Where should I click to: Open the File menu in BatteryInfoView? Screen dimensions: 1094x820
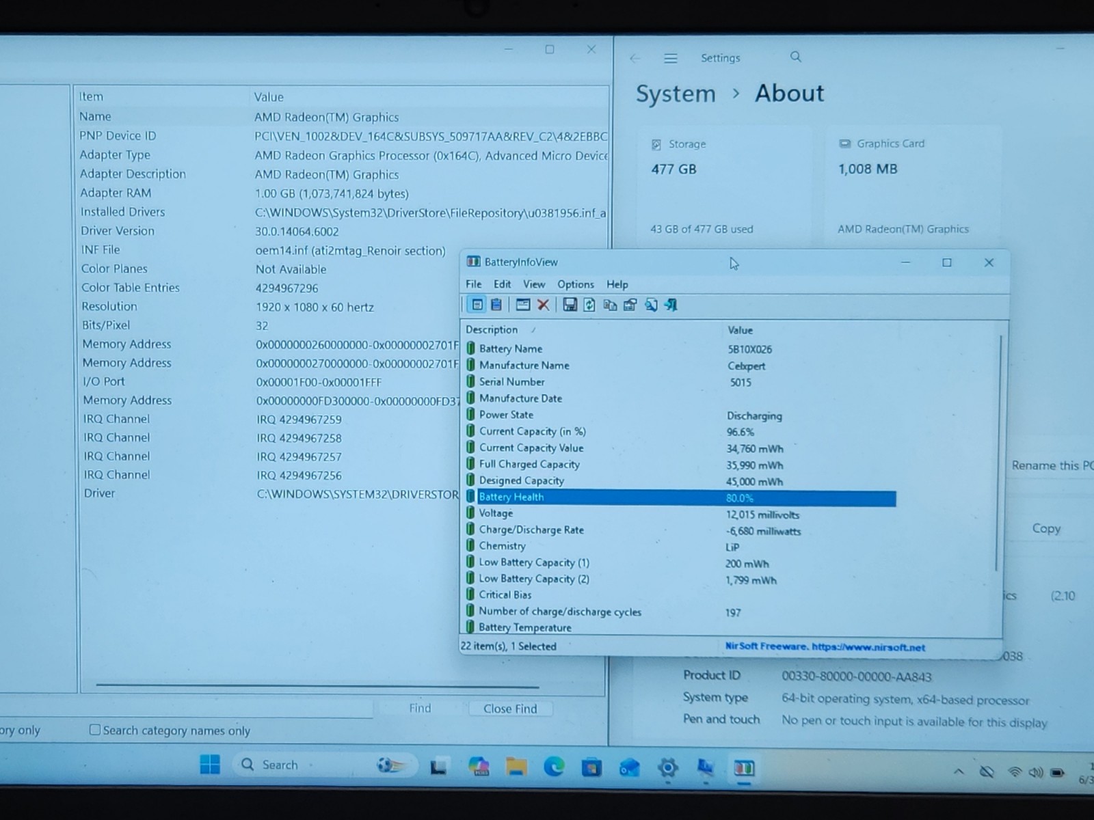473,284
